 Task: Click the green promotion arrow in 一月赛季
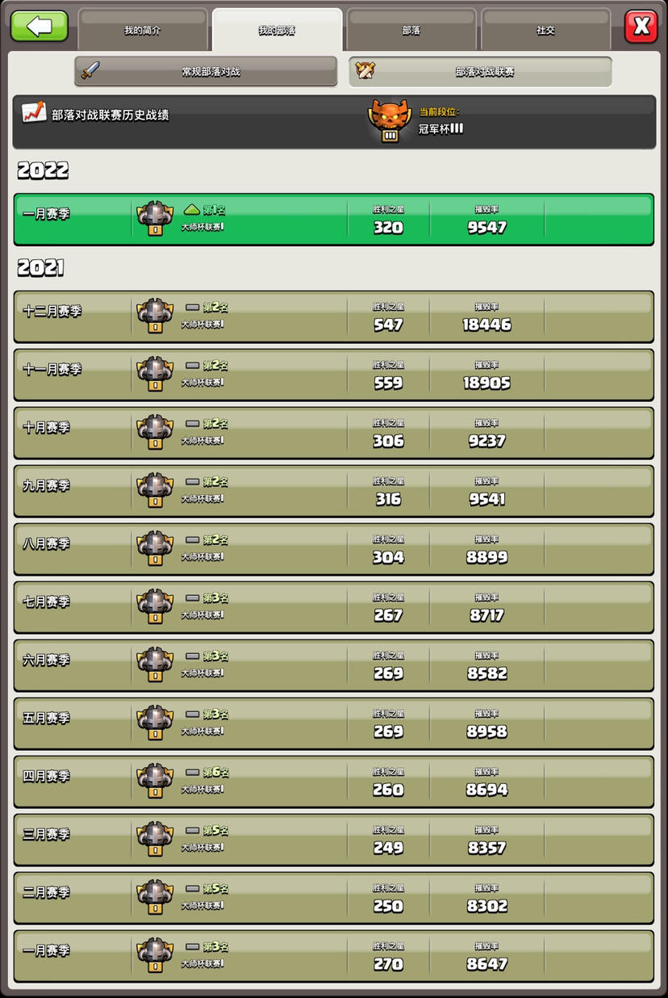pos(191,210)
